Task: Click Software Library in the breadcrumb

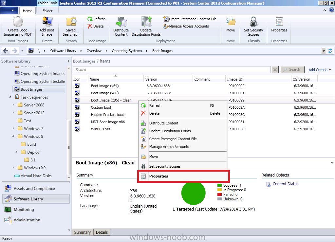Action: tap(63, 51)
